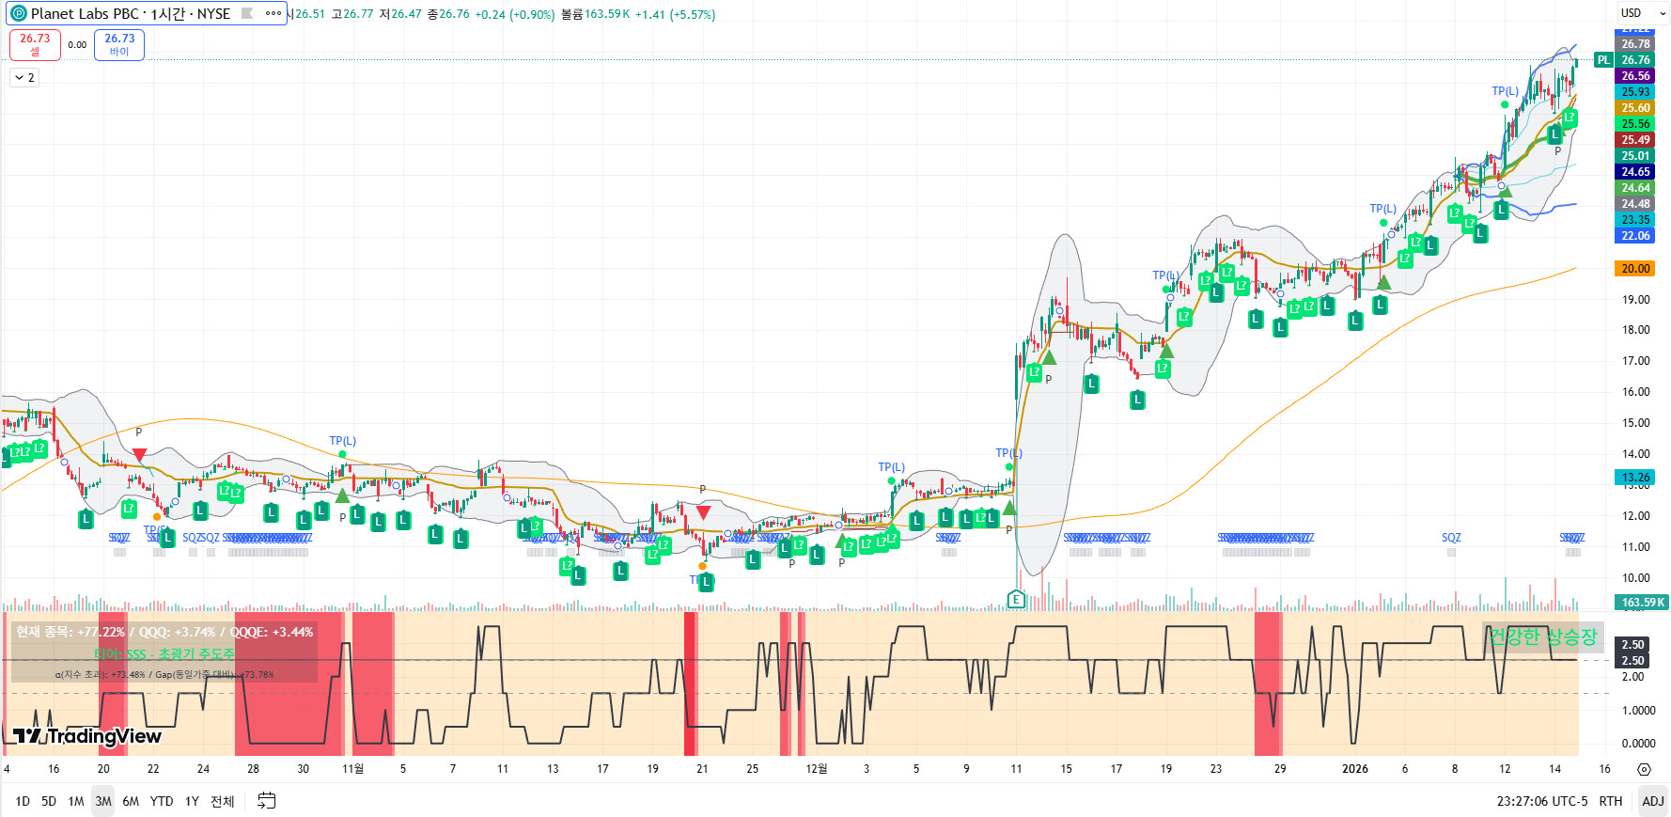The image size is (1671, 817).
Task: Click the close value 종26.76
Action: click(x=448, y=14)
